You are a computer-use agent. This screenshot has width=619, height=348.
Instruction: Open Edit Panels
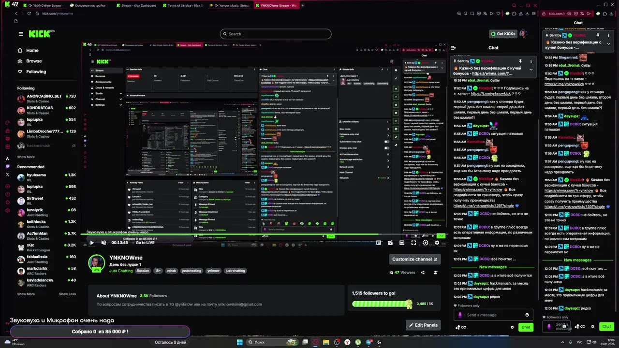[x=423, y=325]
